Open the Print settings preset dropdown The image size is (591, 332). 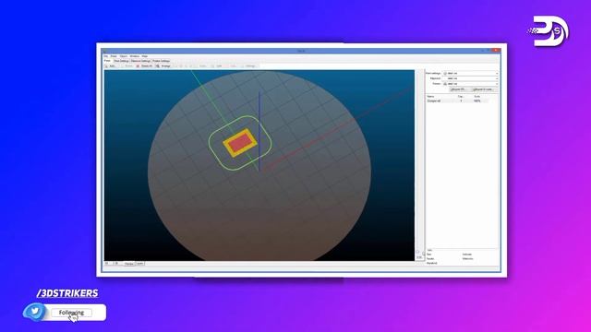point(470,74)
